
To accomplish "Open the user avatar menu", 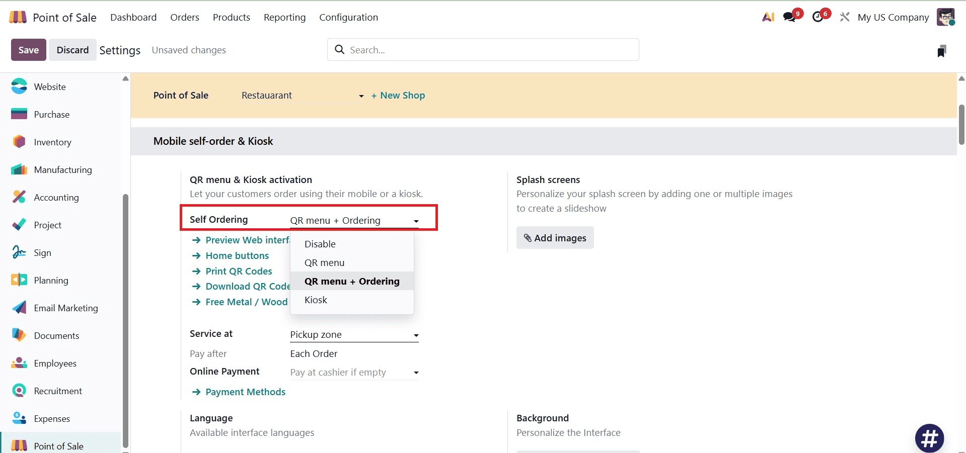I will coord(946,17).
